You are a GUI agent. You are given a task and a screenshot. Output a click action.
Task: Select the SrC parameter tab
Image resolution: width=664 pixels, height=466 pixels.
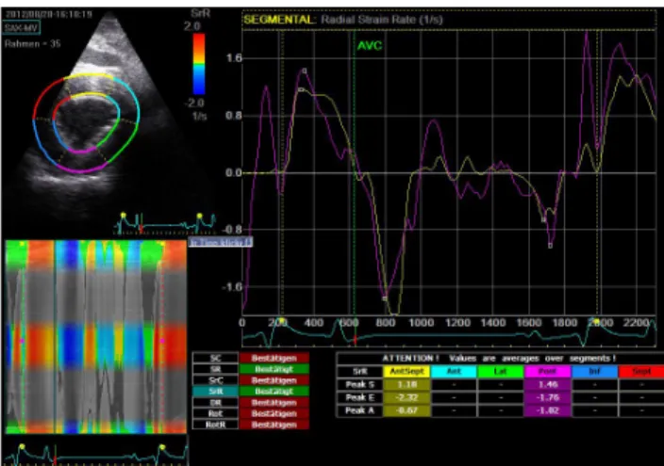(216, 380)
